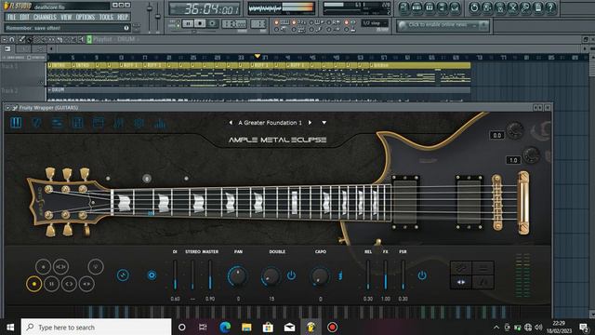Click the blue tuner circle icon

coord(123,275)
